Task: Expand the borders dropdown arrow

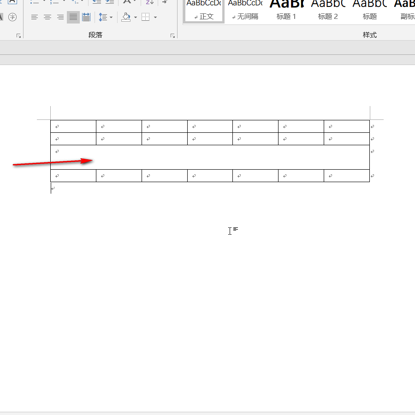Action: pos(155,18)
